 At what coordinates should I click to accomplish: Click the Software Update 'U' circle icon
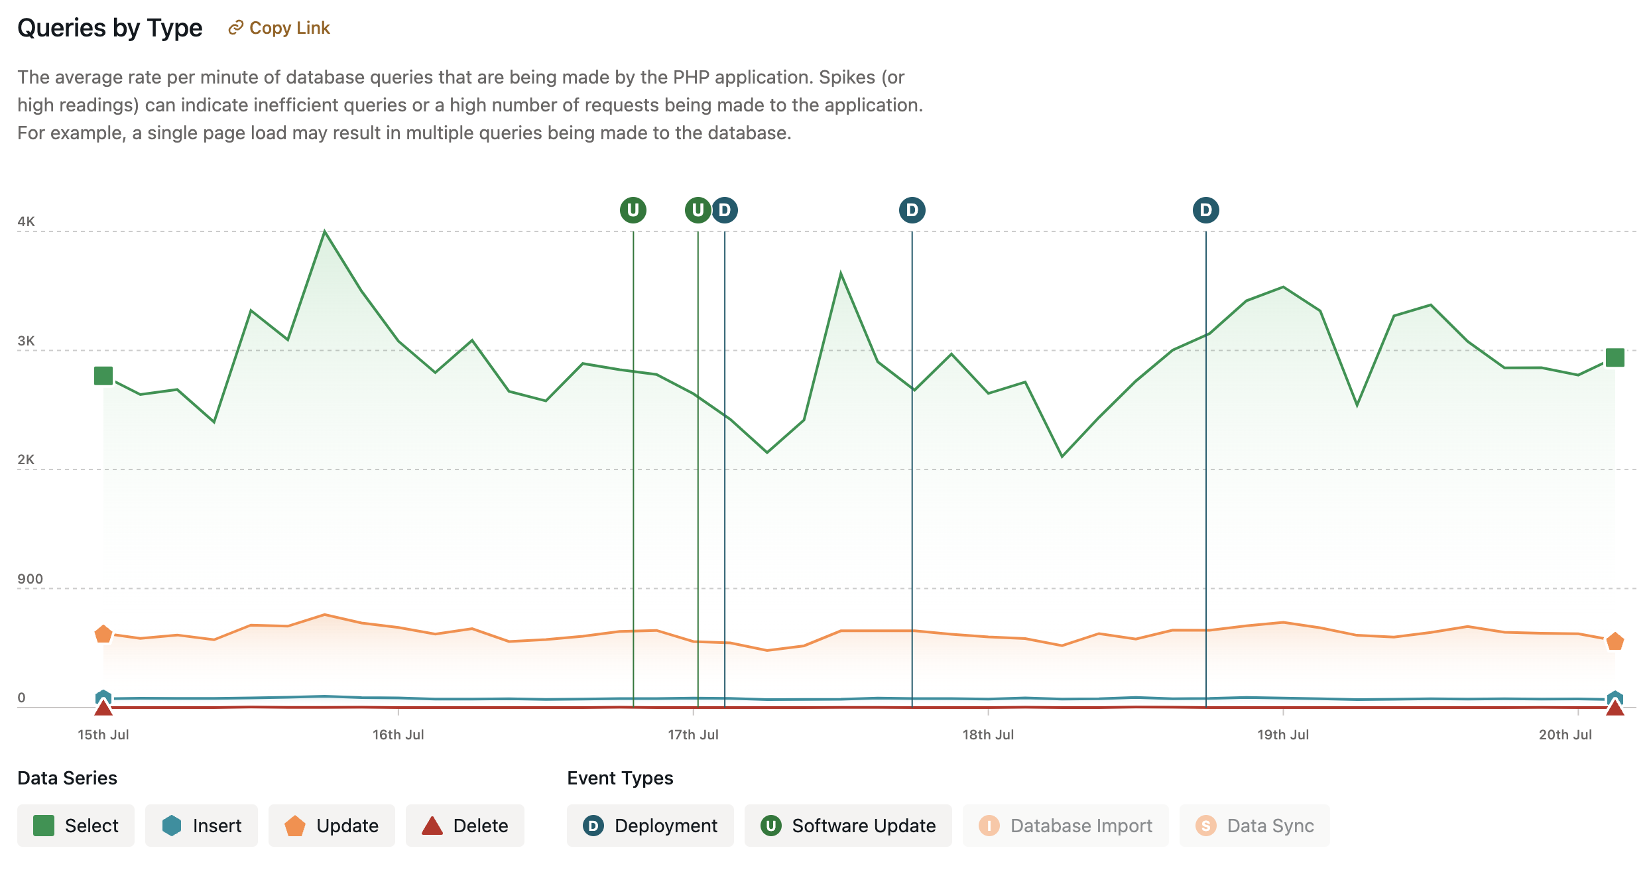coord(772,826)
